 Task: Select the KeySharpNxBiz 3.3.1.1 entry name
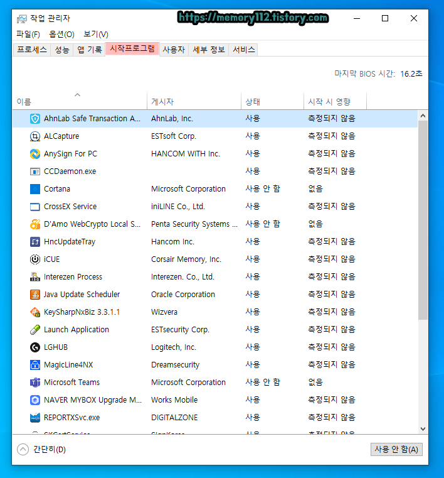click(82, 312)
